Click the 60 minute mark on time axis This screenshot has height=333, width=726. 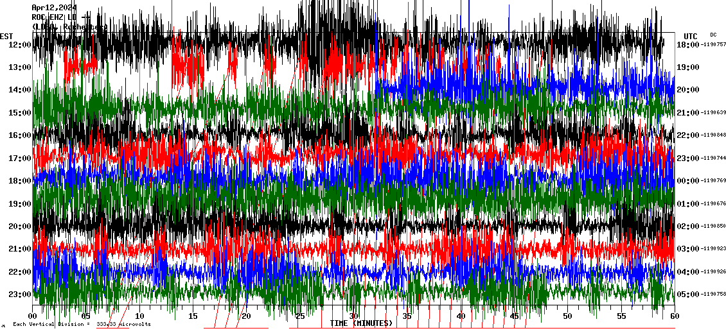(674, 316)
